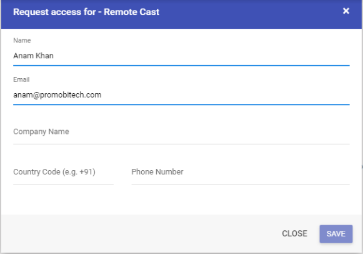This screenshot has width=363, height=254.
Task: Click the empty blue header bar area
Action: [250, 14]
